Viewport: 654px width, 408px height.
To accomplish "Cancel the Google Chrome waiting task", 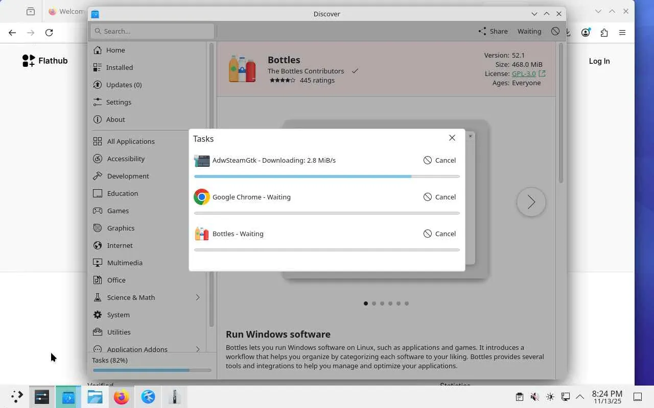I will coord(439,197).
